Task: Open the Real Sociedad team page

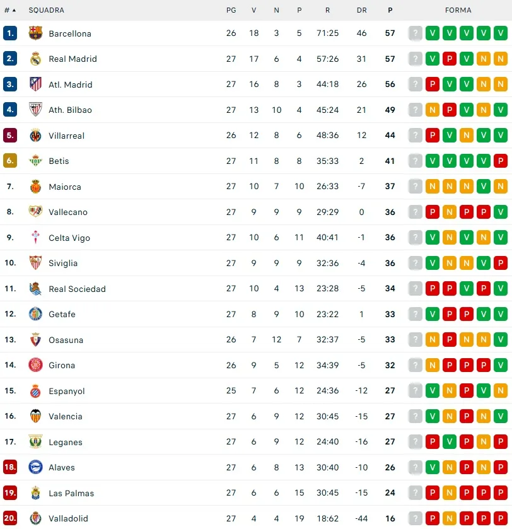Action: pos(77,289)
